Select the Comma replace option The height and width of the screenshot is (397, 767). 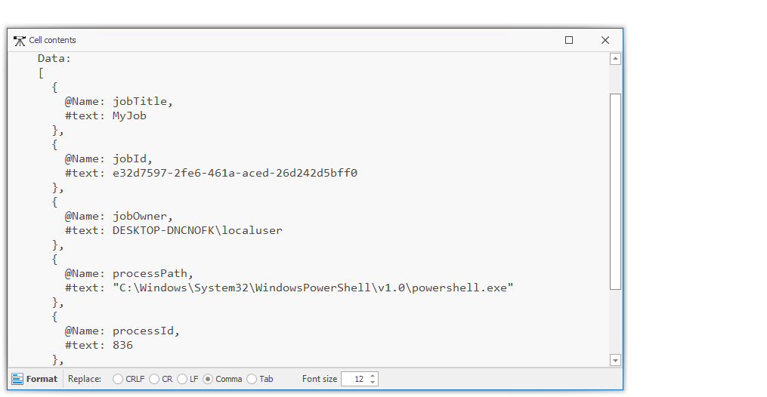tap(223, 379)
